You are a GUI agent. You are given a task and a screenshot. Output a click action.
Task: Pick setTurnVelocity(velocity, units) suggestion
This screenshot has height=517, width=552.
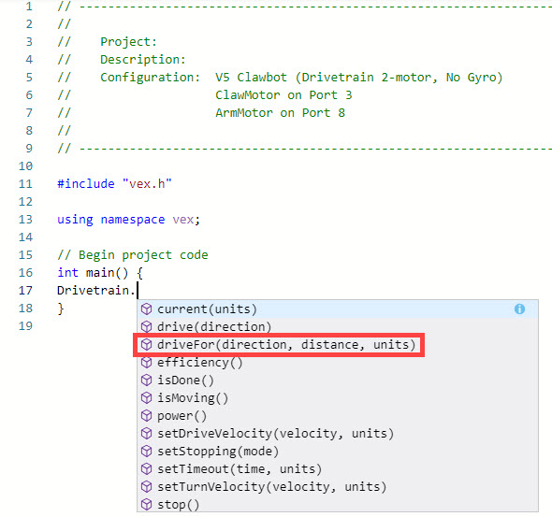338,487
